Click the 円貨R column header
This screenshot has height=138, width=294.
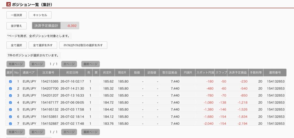click(188, 73)
